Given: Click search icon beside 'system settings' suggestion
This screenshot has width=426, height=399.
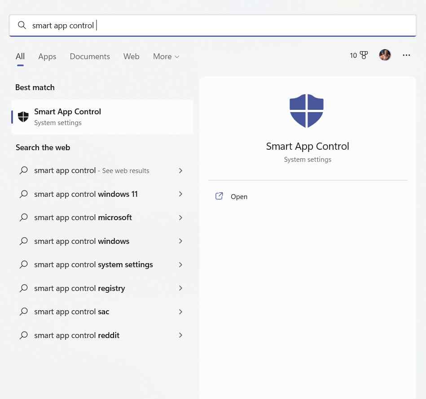Looking at the screenshot, I should pyautogui.click(x=24, y=265).
